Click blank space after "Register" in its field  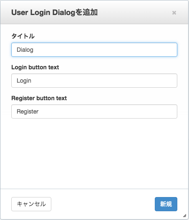pyautogui.click(x=108, y=111)
